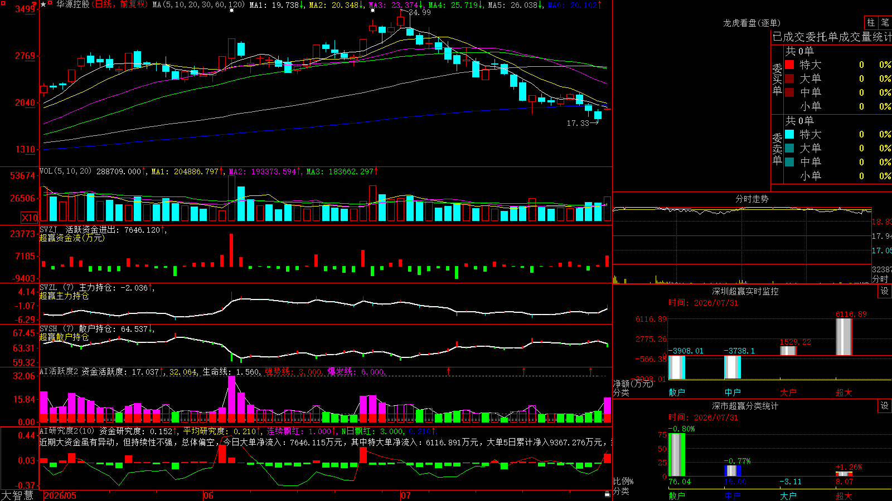
Task: Click the 小单 row under 委卖单
Action: [x=838, y=176]
